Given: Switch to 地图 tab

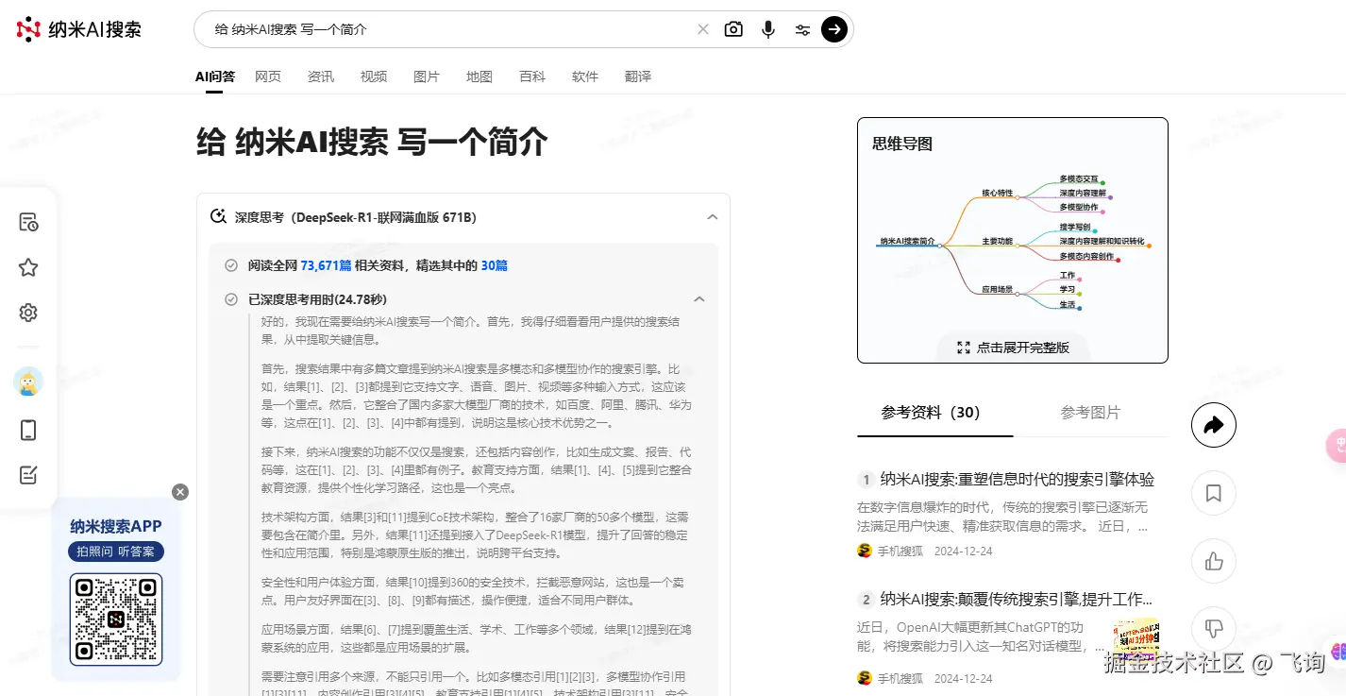Looking at the screenshot, I should (x=480, y=76).
